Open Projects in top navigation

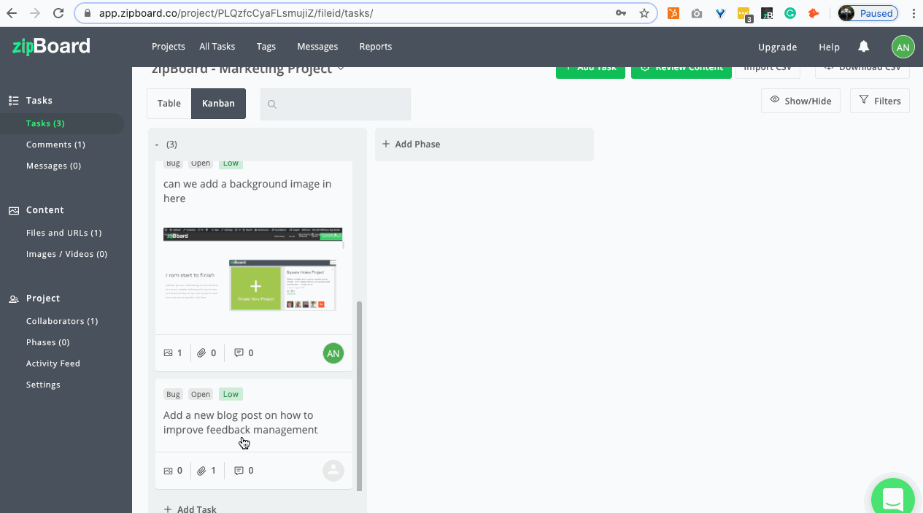[x=169, y=47]
